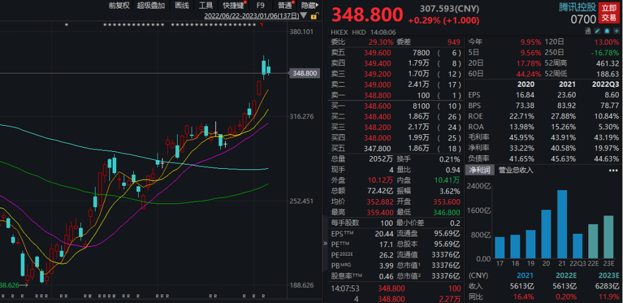623x303 pixels.
Task: Click the 股息率 TTM value 0.46
Action: pos(386,276)
